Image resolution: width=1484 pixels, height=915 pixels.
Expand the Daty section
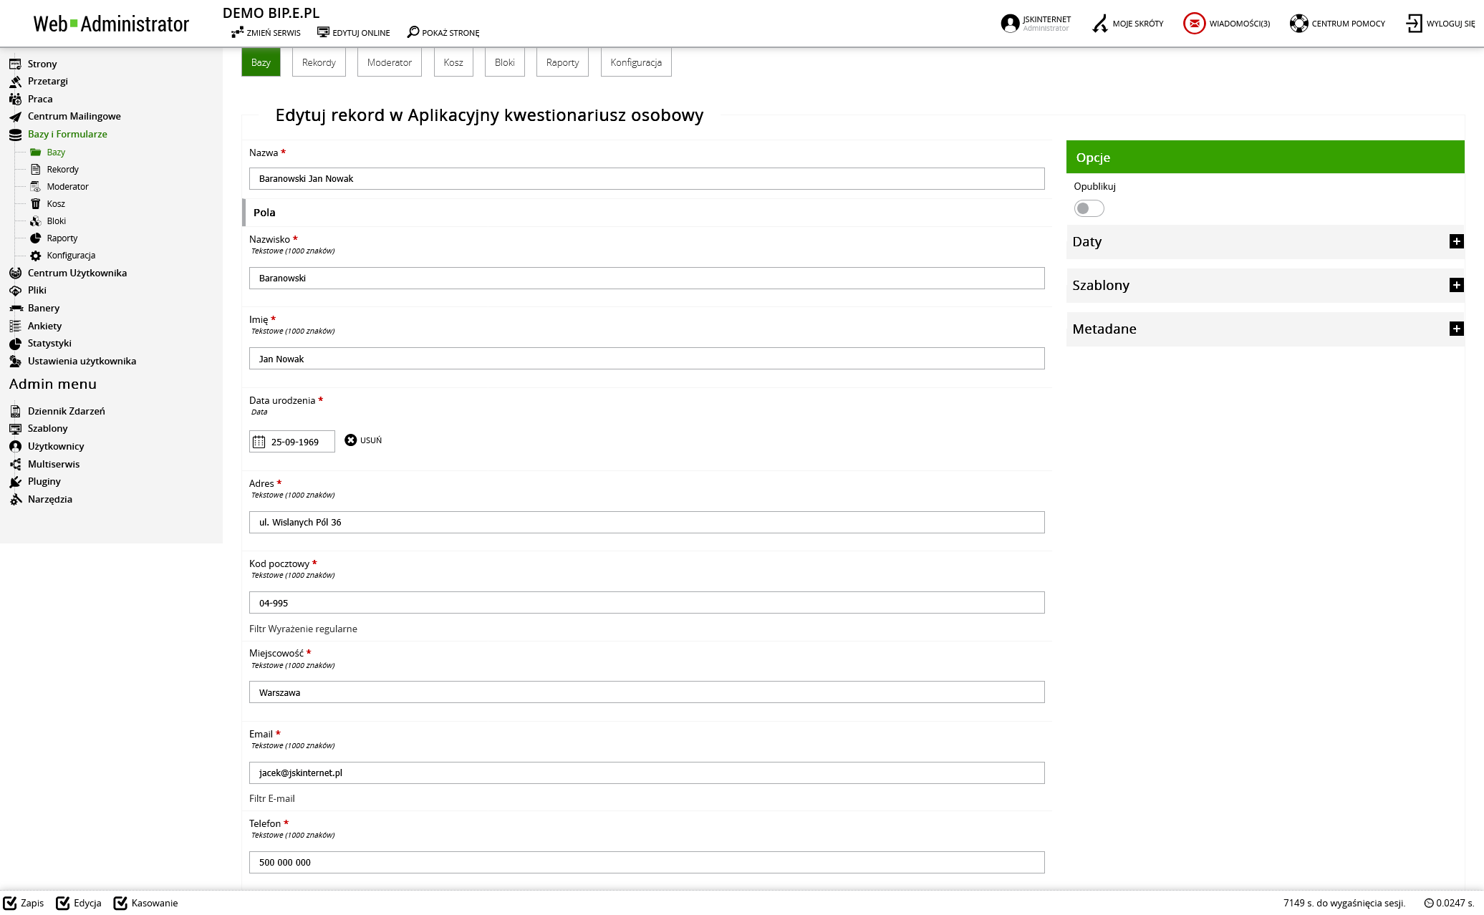[1456, 241]
